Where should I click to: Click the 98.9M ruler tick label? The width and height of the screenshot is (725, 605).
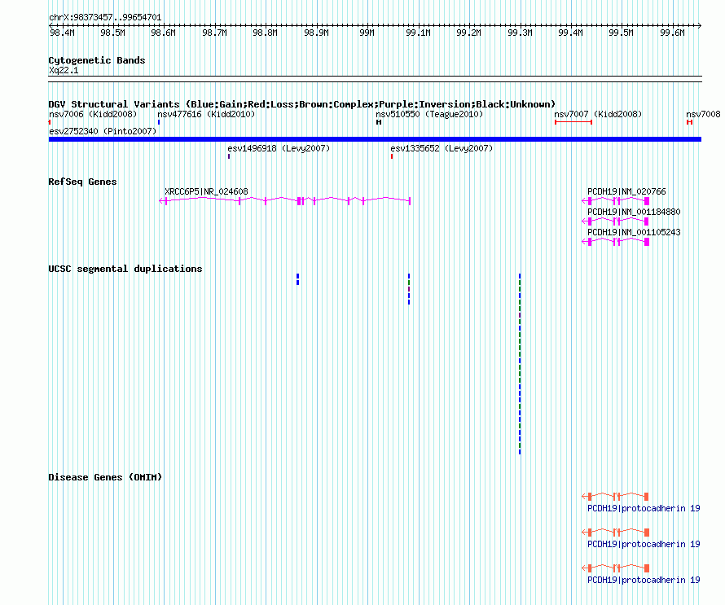tap(316, 33)
